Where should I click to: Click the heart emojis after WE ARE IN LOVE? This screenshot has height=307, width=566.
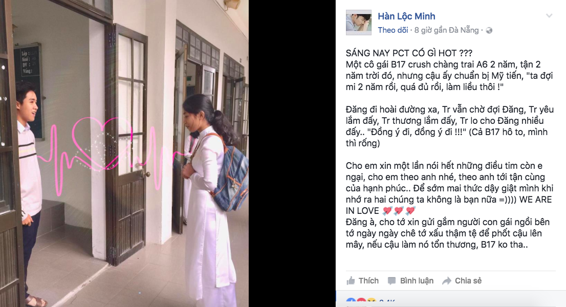399,211
